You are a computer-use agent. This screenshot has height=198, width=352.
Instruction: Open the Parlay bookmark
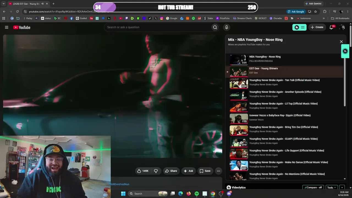[28, 18]
